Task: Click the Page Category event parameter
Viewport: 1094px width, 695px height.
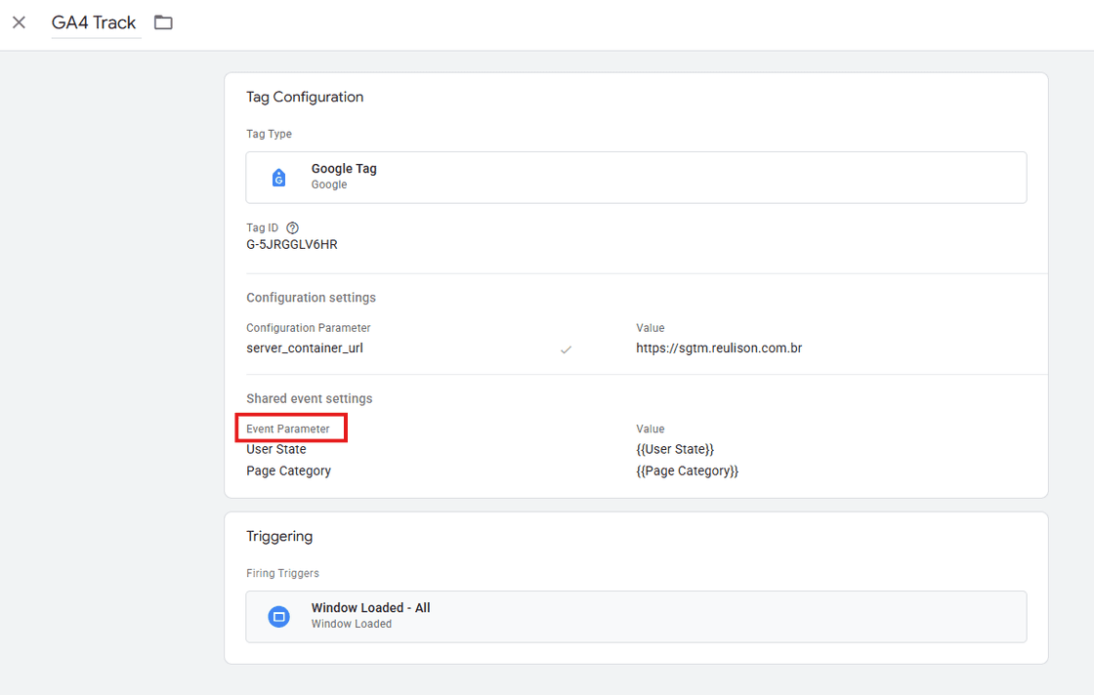Action: [289, 470]
